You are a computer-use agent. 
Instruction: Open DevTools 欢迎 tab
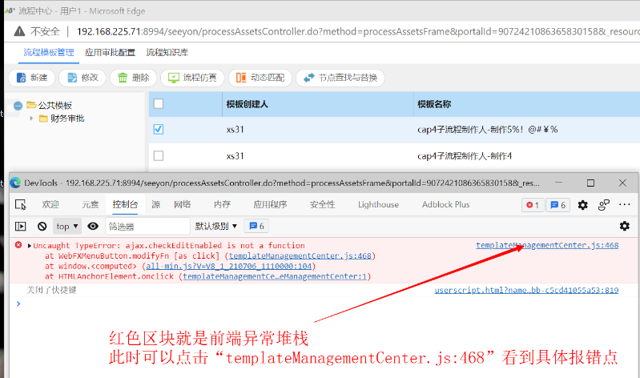(50, 204)
